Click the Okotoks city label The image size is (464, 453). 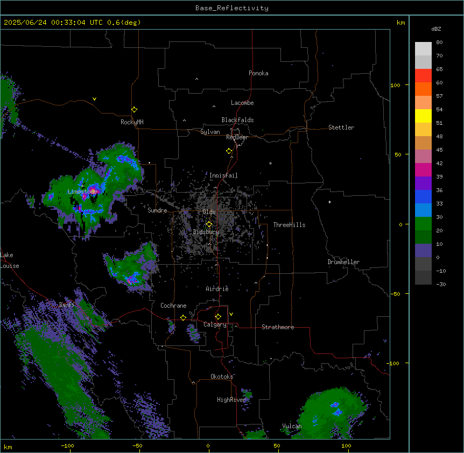click(222, 377)
